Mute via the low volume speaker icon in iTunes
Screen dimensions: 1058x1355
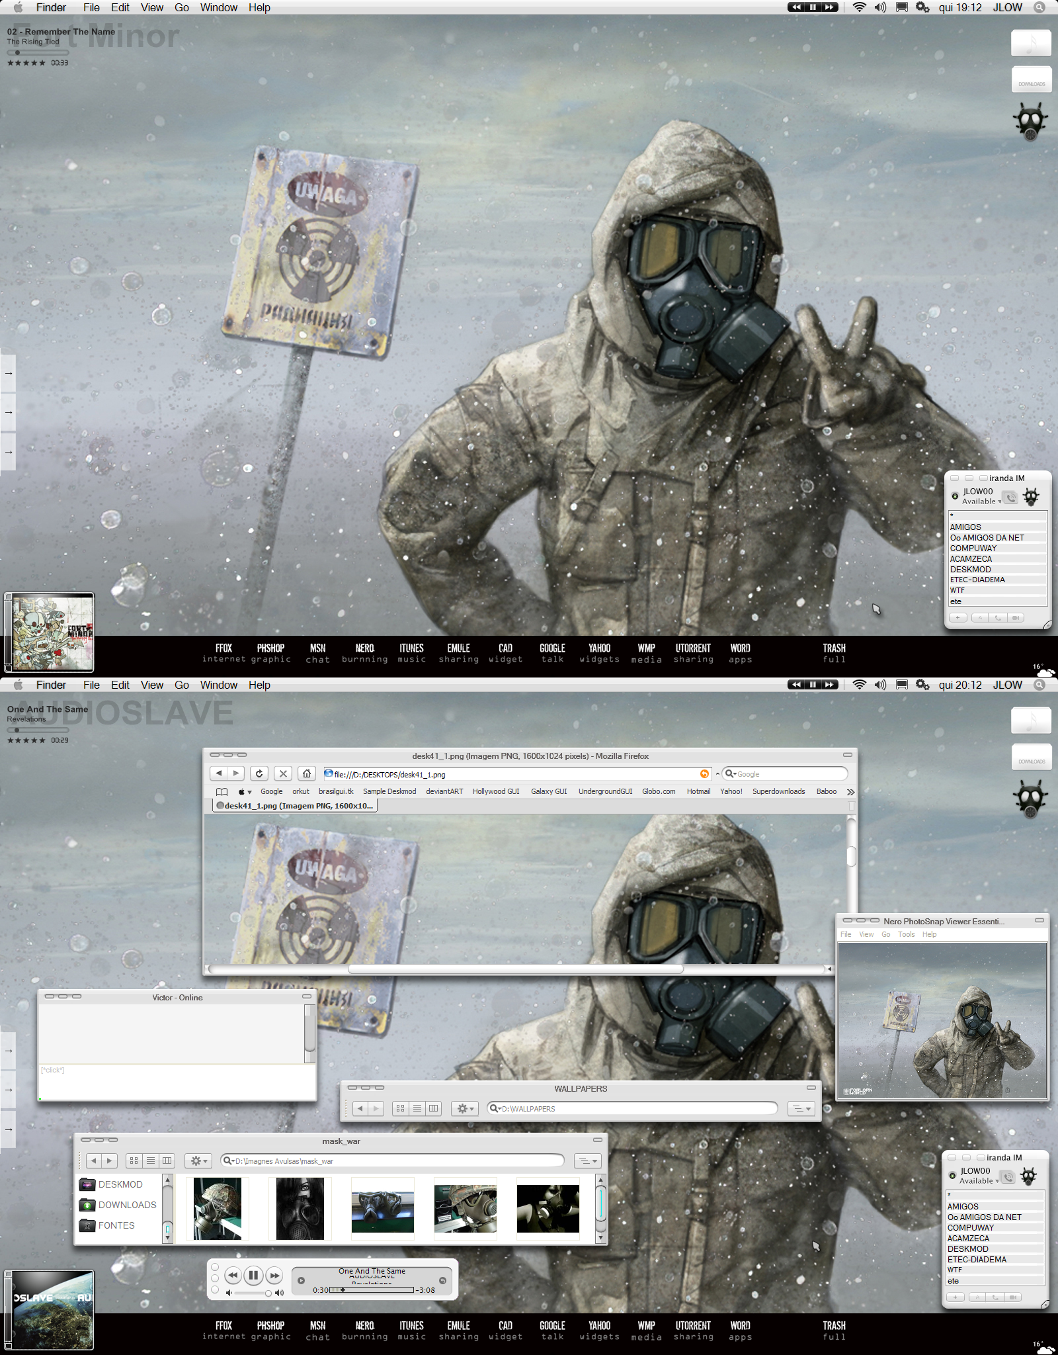coord(229,1292)
